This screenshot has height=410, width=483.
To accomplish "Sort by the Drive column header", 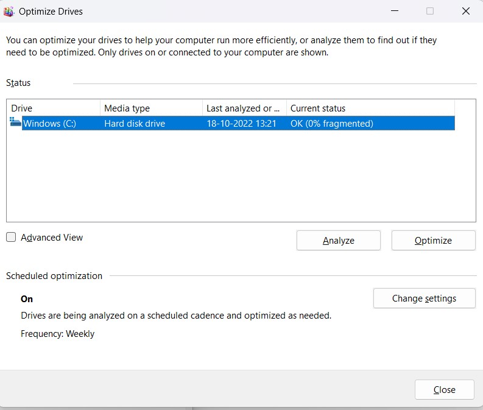I will (x=54, y=108).
